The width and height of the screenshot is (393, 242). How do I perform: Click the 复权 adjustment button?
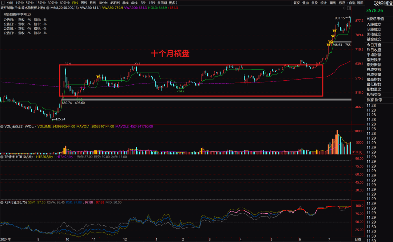297,3
